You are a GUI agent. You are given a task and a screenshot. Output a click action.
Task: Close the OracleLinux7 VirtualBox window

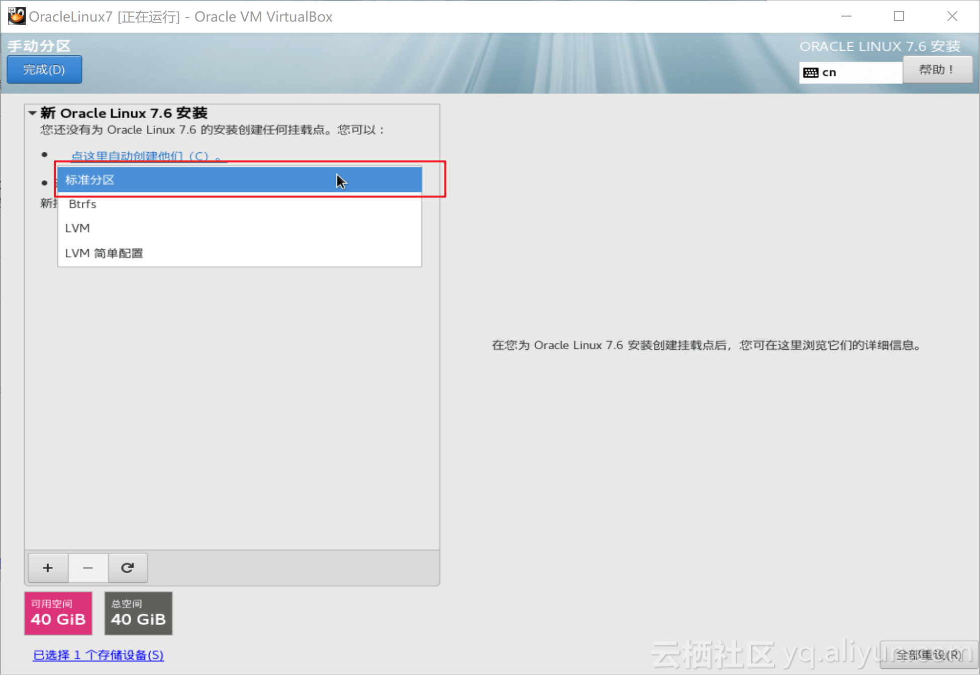(x=952, y=16)
